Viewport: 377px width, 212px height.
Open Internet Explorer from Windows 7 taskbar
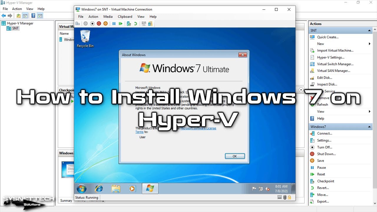[99, 188]
